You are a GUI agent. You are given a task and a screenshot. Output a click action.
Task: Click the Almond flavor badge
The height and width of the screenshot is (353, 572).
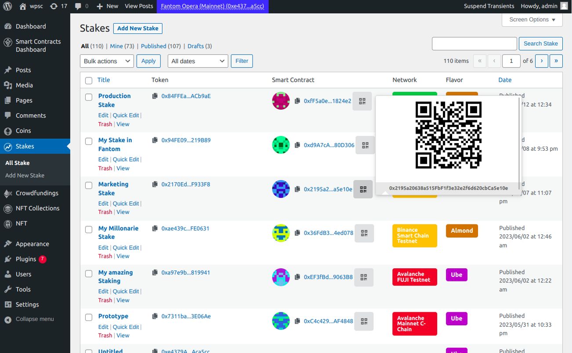click(x=462, y=231)
